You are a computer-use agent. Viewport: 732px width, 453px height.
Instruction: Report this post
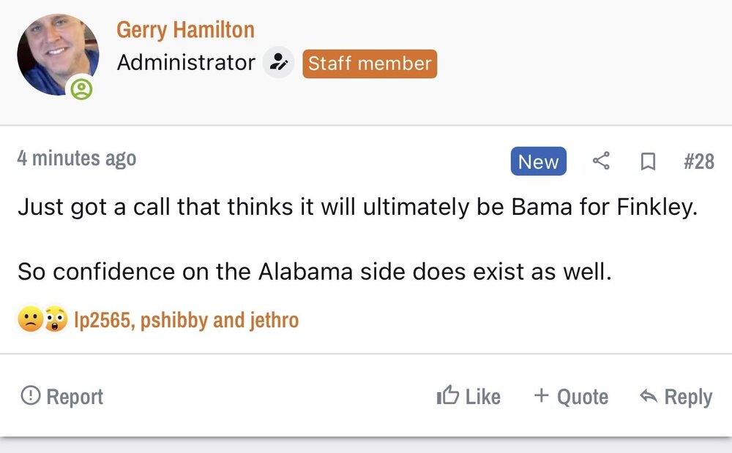coord(62,397)
